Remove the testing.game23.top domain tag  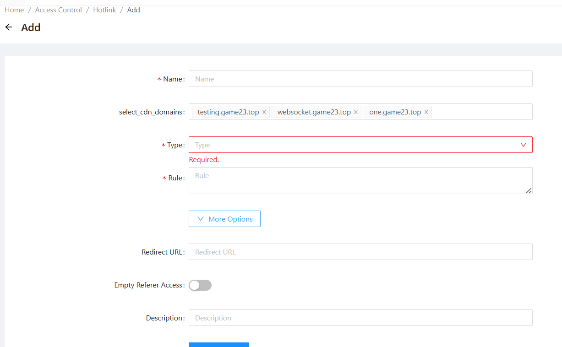264,112
